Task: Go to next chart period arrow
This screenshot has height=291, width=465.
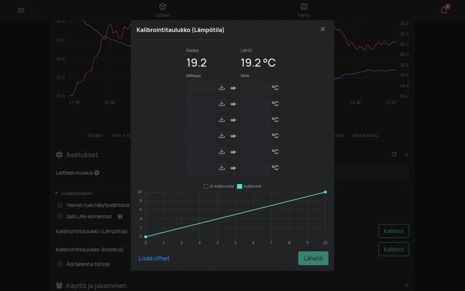Action: pos(402,113)
